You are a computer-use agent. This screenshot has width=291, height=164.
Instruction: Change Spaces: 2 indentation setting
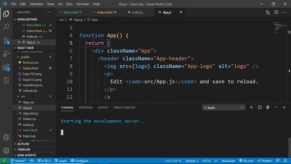(x=192, y=161)
